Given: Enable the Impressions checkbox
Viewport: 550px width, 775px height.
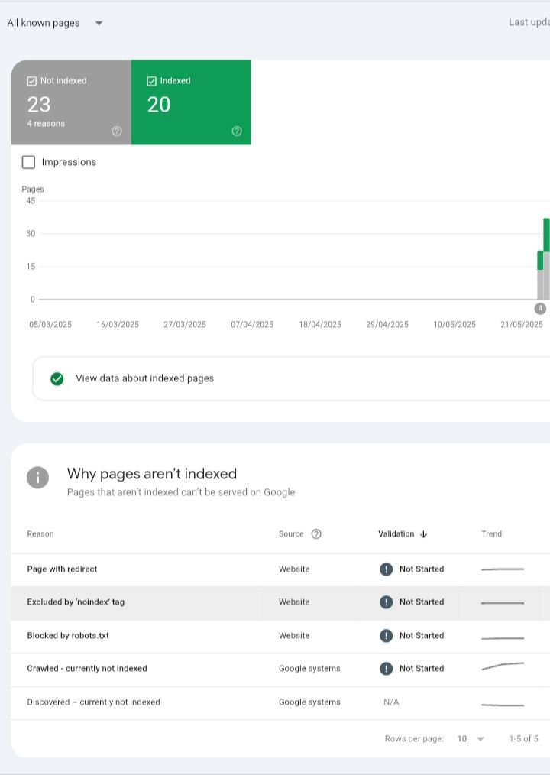Looking at the screenshot, I should coord(29,162).
